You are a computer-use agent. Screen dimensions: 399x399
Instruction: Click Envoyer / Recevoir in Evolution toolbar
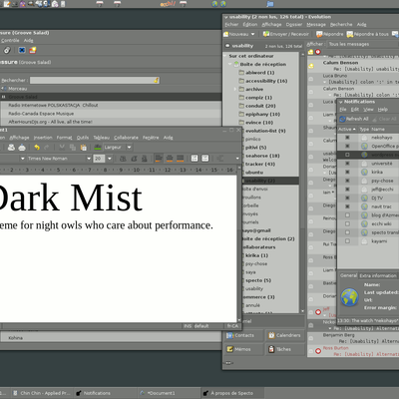(x=286, y=34)
